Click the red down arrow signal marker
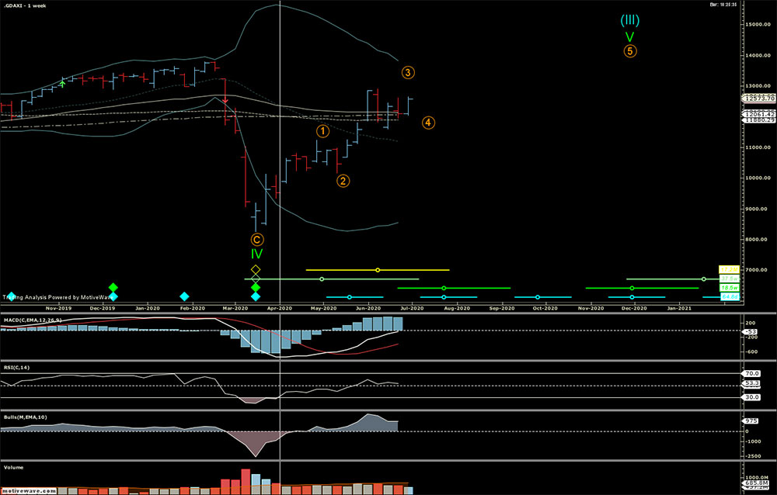 [225, 101]
